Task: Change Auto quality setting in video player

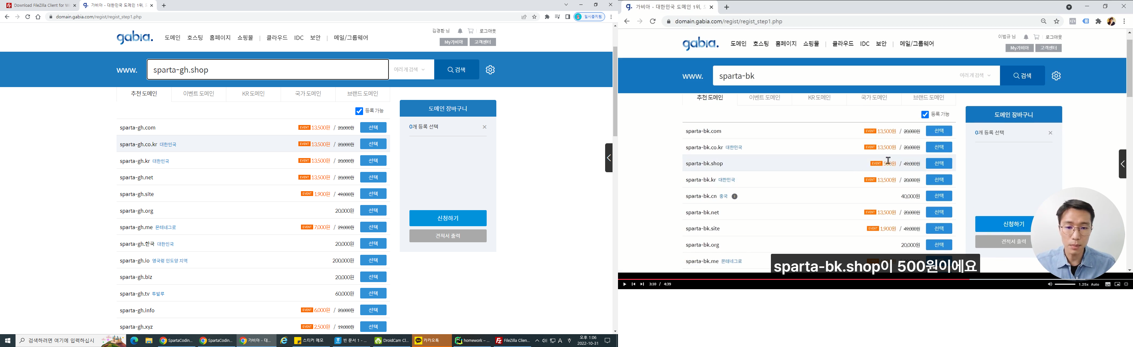Action: click(1095, 284)
